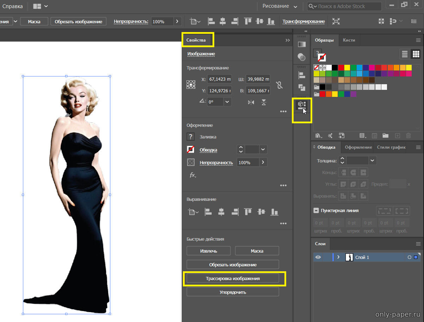Screen dimensions: 424x322
Task: Select the reference point locator grid
Action: click(x=191, y=85)
